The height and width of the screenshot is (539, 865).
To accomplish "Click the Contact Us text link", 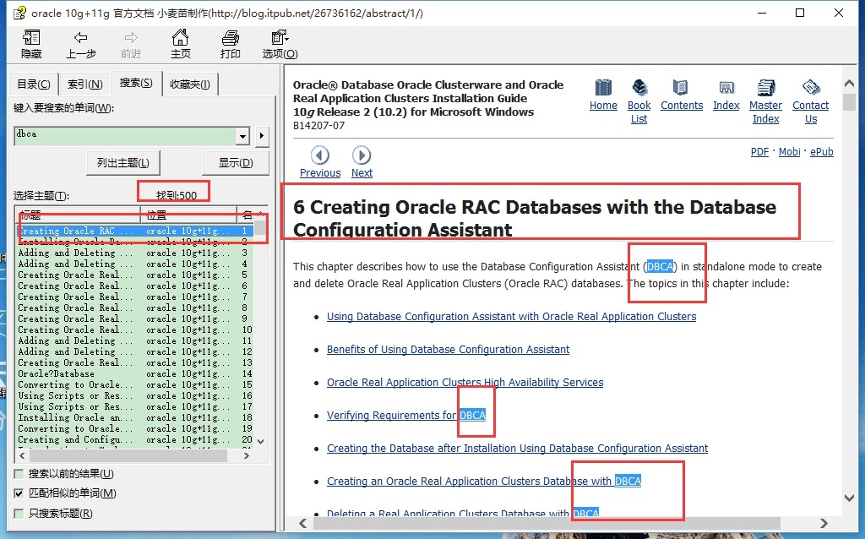I will [810, 112].
